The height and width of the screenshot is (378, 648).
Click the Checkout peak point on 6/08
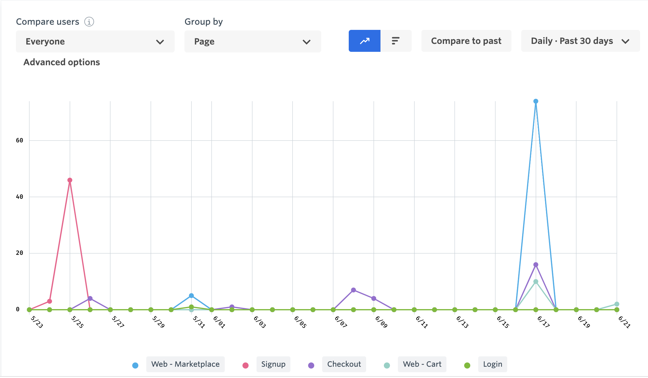(353, 290)
